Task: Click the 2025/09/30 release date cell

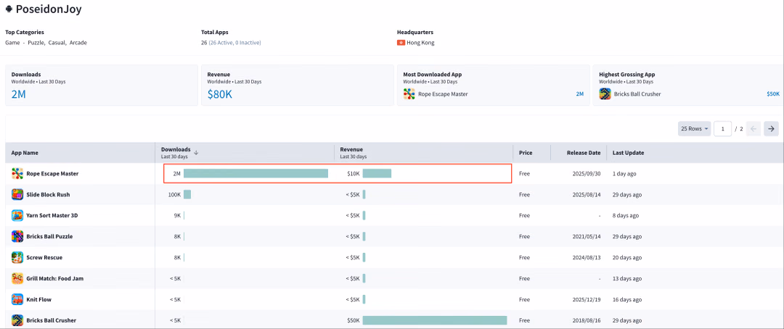Action: 587,174
